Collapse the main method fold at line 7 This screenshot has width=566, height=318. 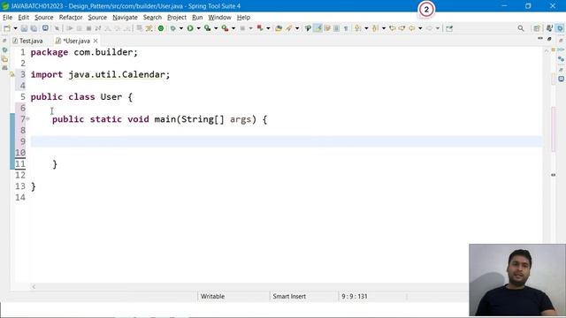(27, 118)
